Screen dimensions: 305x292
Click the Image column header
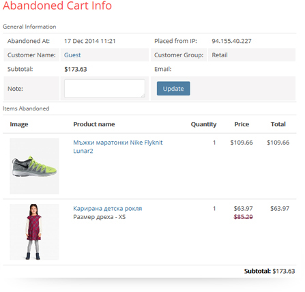pyautogui.click(x=19, y=124)
